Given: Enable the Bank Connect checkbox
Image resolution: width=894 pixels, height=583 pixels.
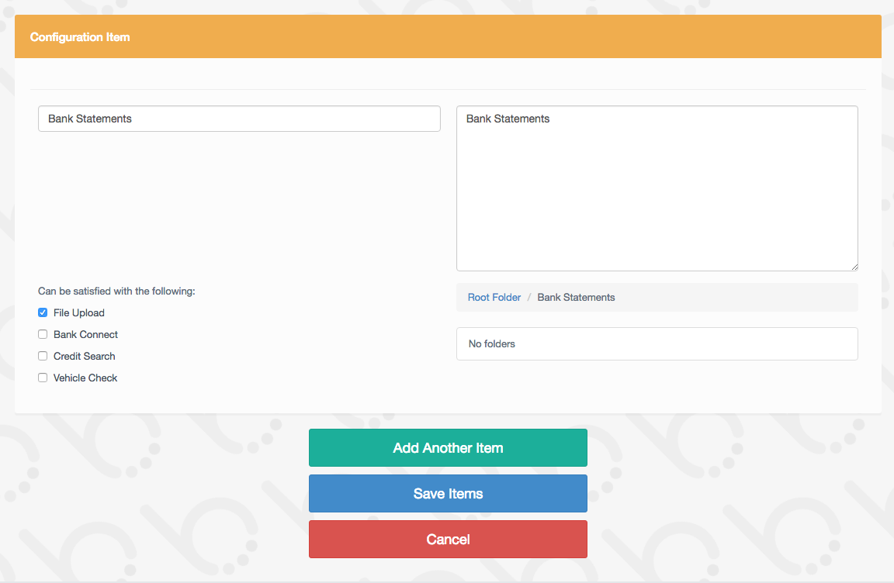Looking at the screenshot, I should coord(43,335).
